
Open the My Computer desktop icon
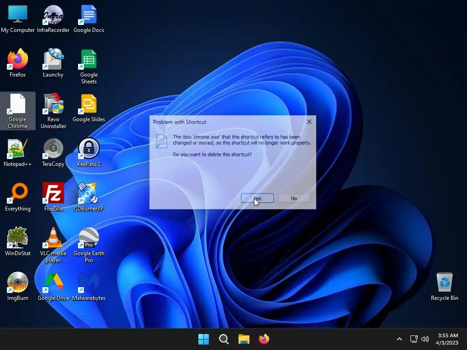pyautogui.click(x=18, y=18)
